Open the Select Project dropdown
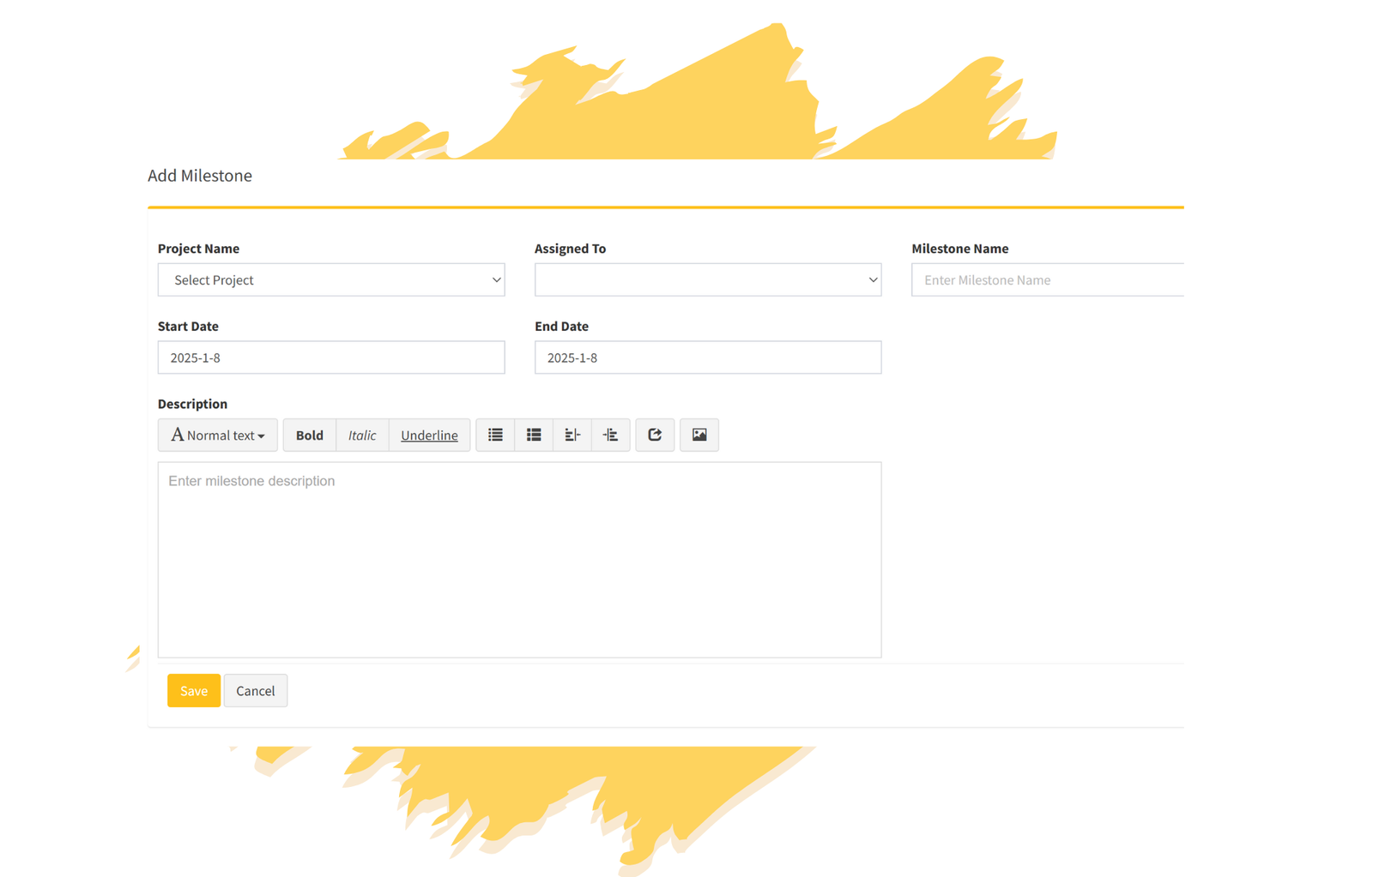Viewport: 1373px width, 877px height. [331, 279]
